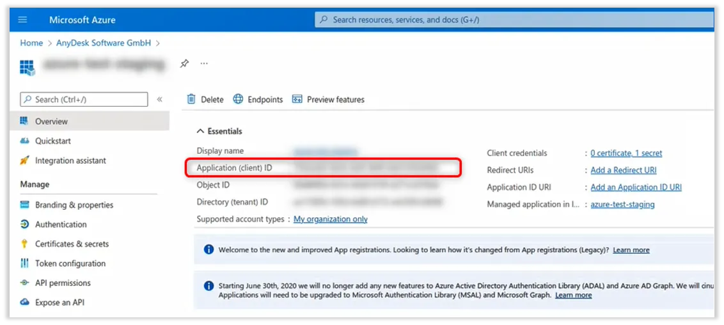The height and width of the screenshot is (325, 724).
Task: Open Branding & properties
Action: pos(74,205)
